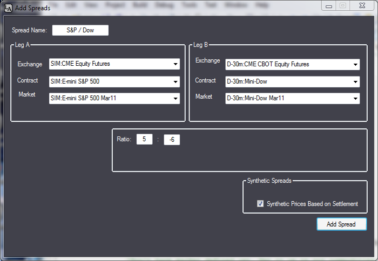Screen dimensions: 378x261
Task: Click the second Ratio field showing -6
Action: point(172,140)
